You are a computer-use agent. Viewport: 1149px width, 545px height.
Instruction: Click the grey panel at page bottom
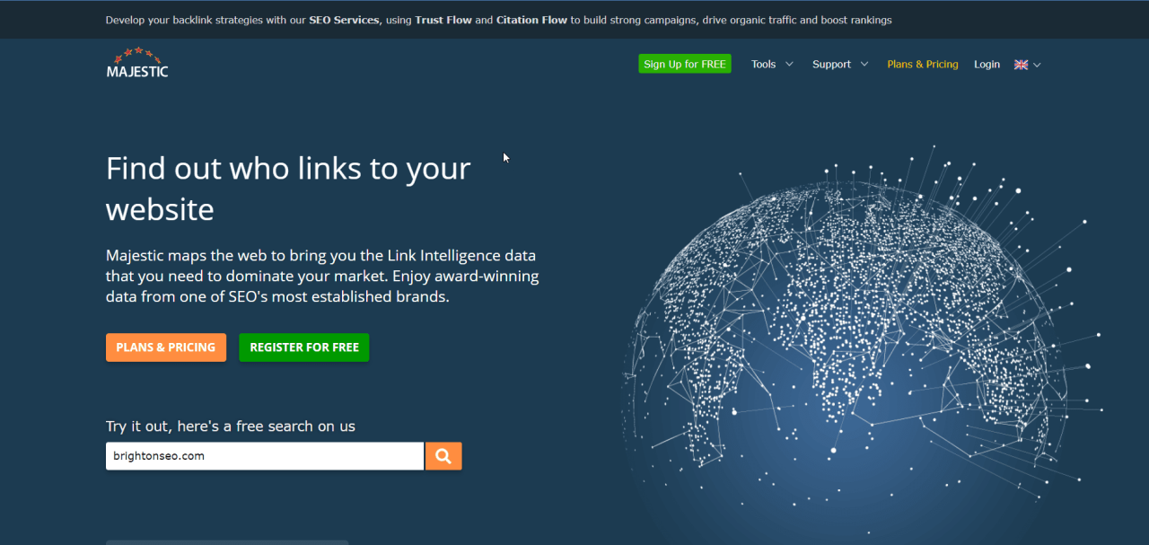(x=227, y=542)
